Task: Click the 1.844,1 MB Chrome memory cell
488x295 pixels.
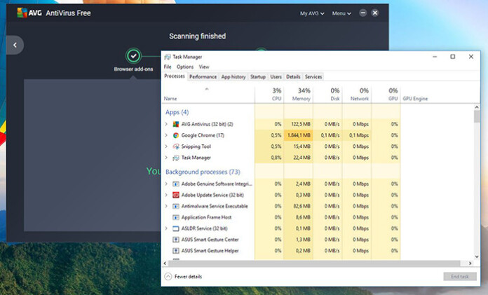Action: (298, 135)
